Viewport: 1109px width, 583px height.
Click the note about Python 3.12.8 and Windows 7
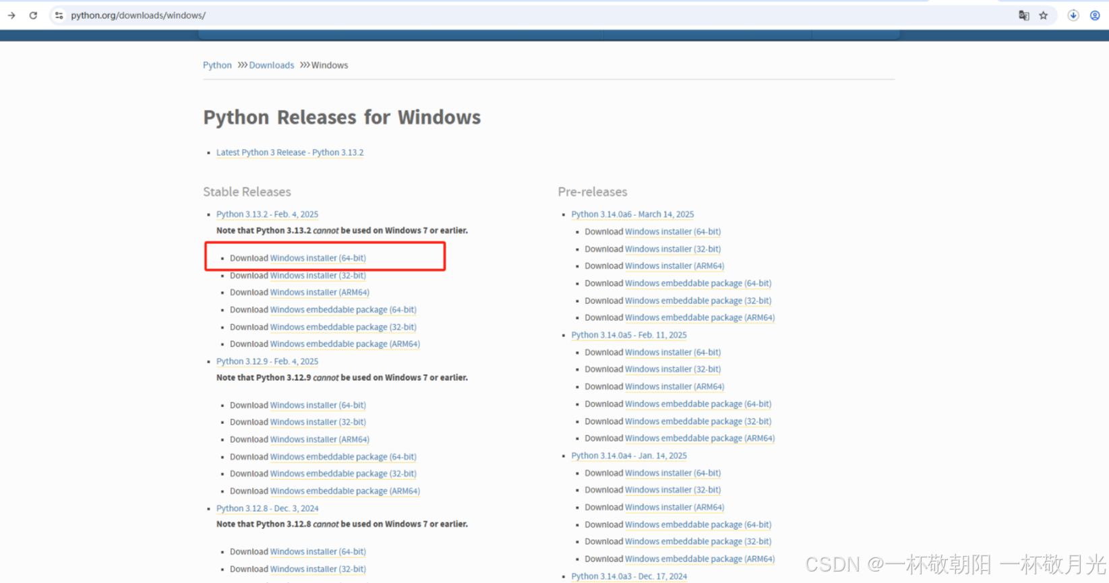(x=342, y=524)
